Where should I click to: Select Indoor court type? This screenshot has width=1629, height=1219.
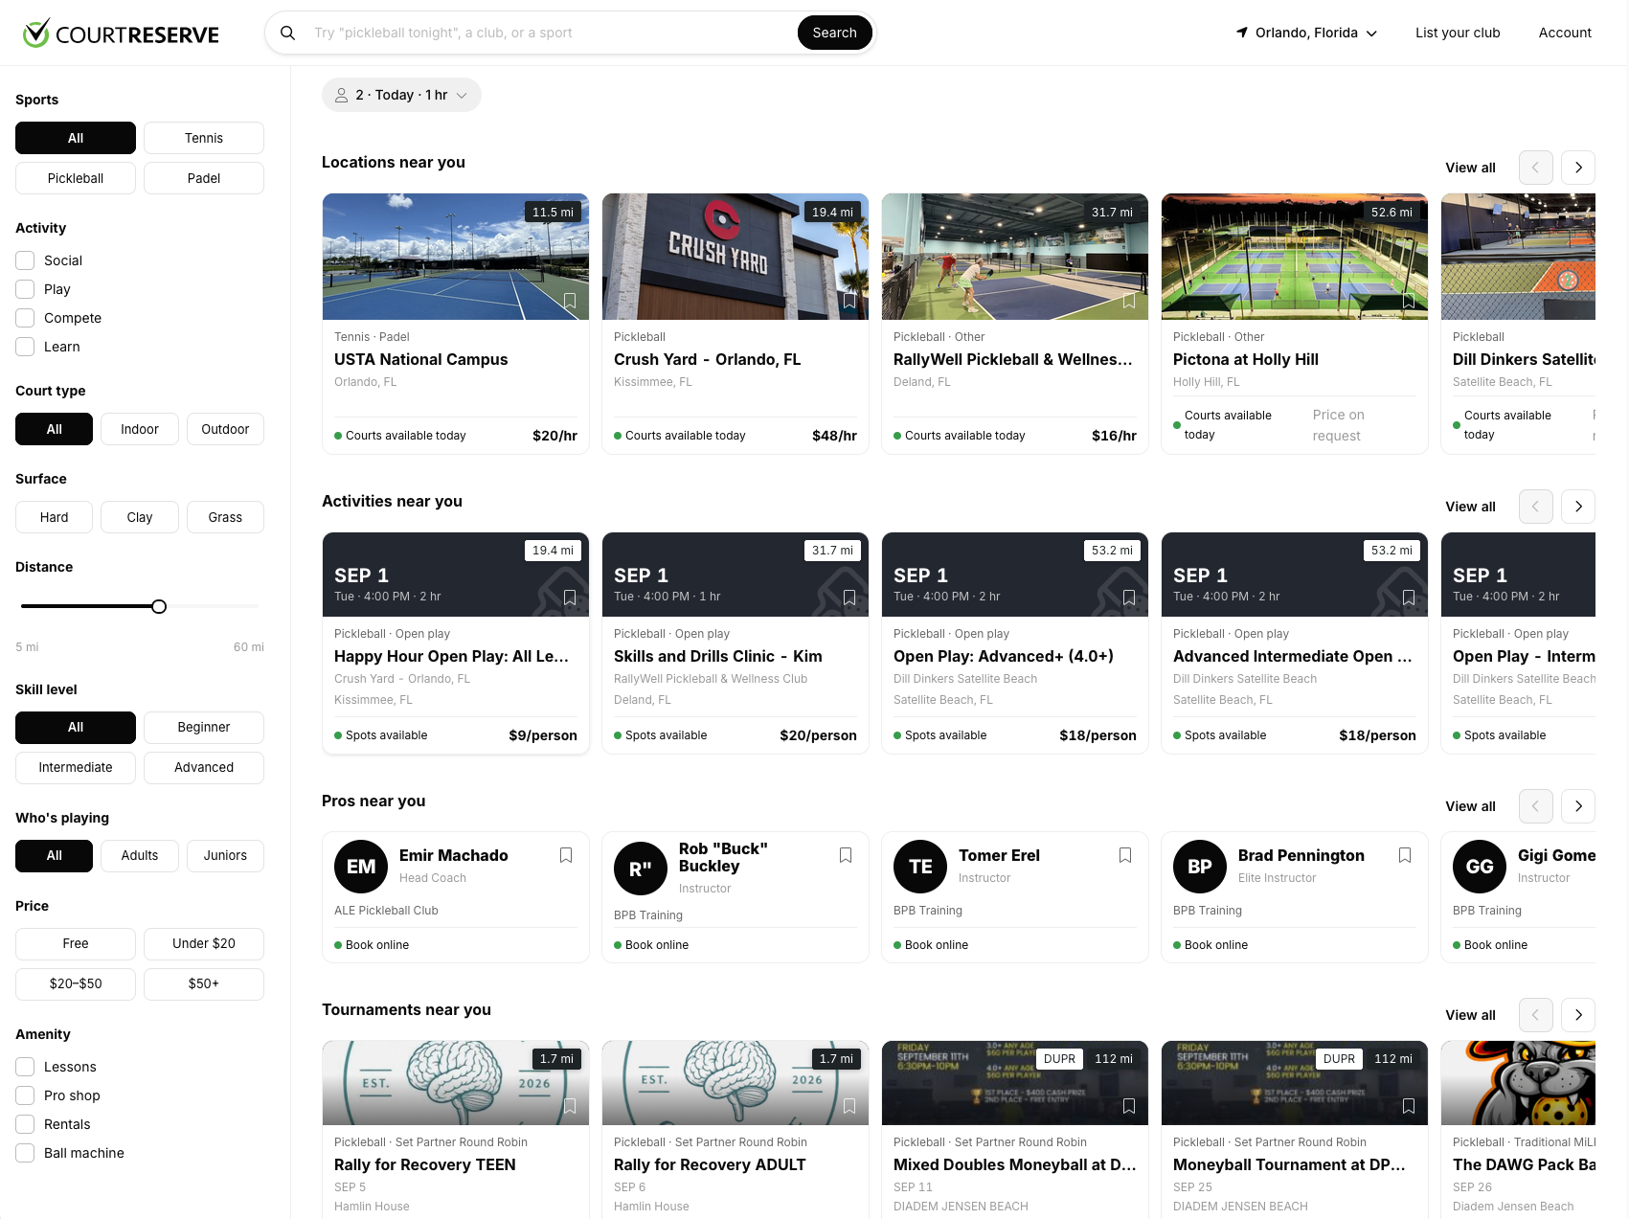(140, 429)
